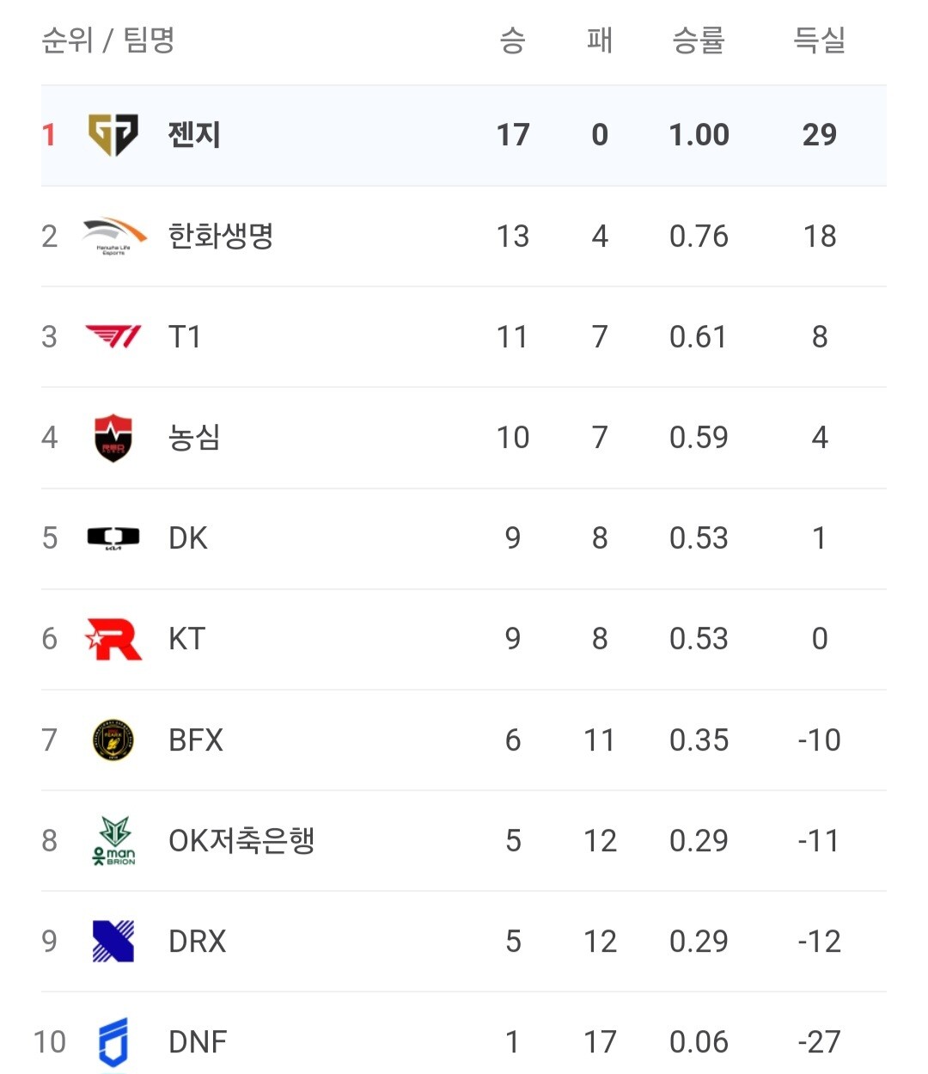928x1074 pixels.
Task: Select the OK저축은행 team name
Action: tap(241, 841)
